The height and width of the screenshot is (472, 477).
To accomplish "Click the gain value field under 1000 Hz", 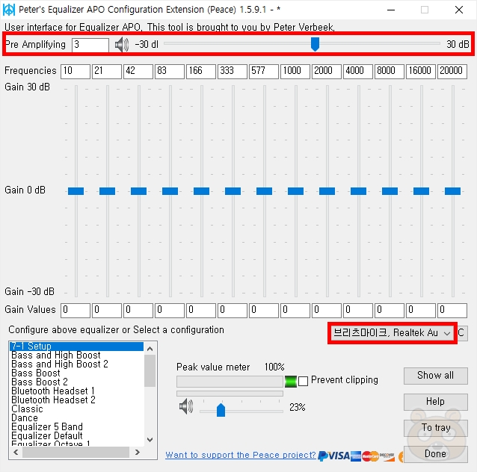I will pos(295,311).
